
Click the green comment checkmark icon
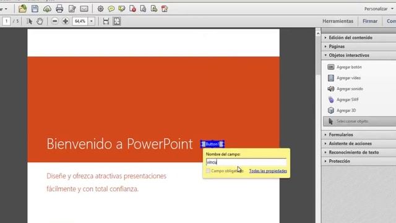(122, 9)
